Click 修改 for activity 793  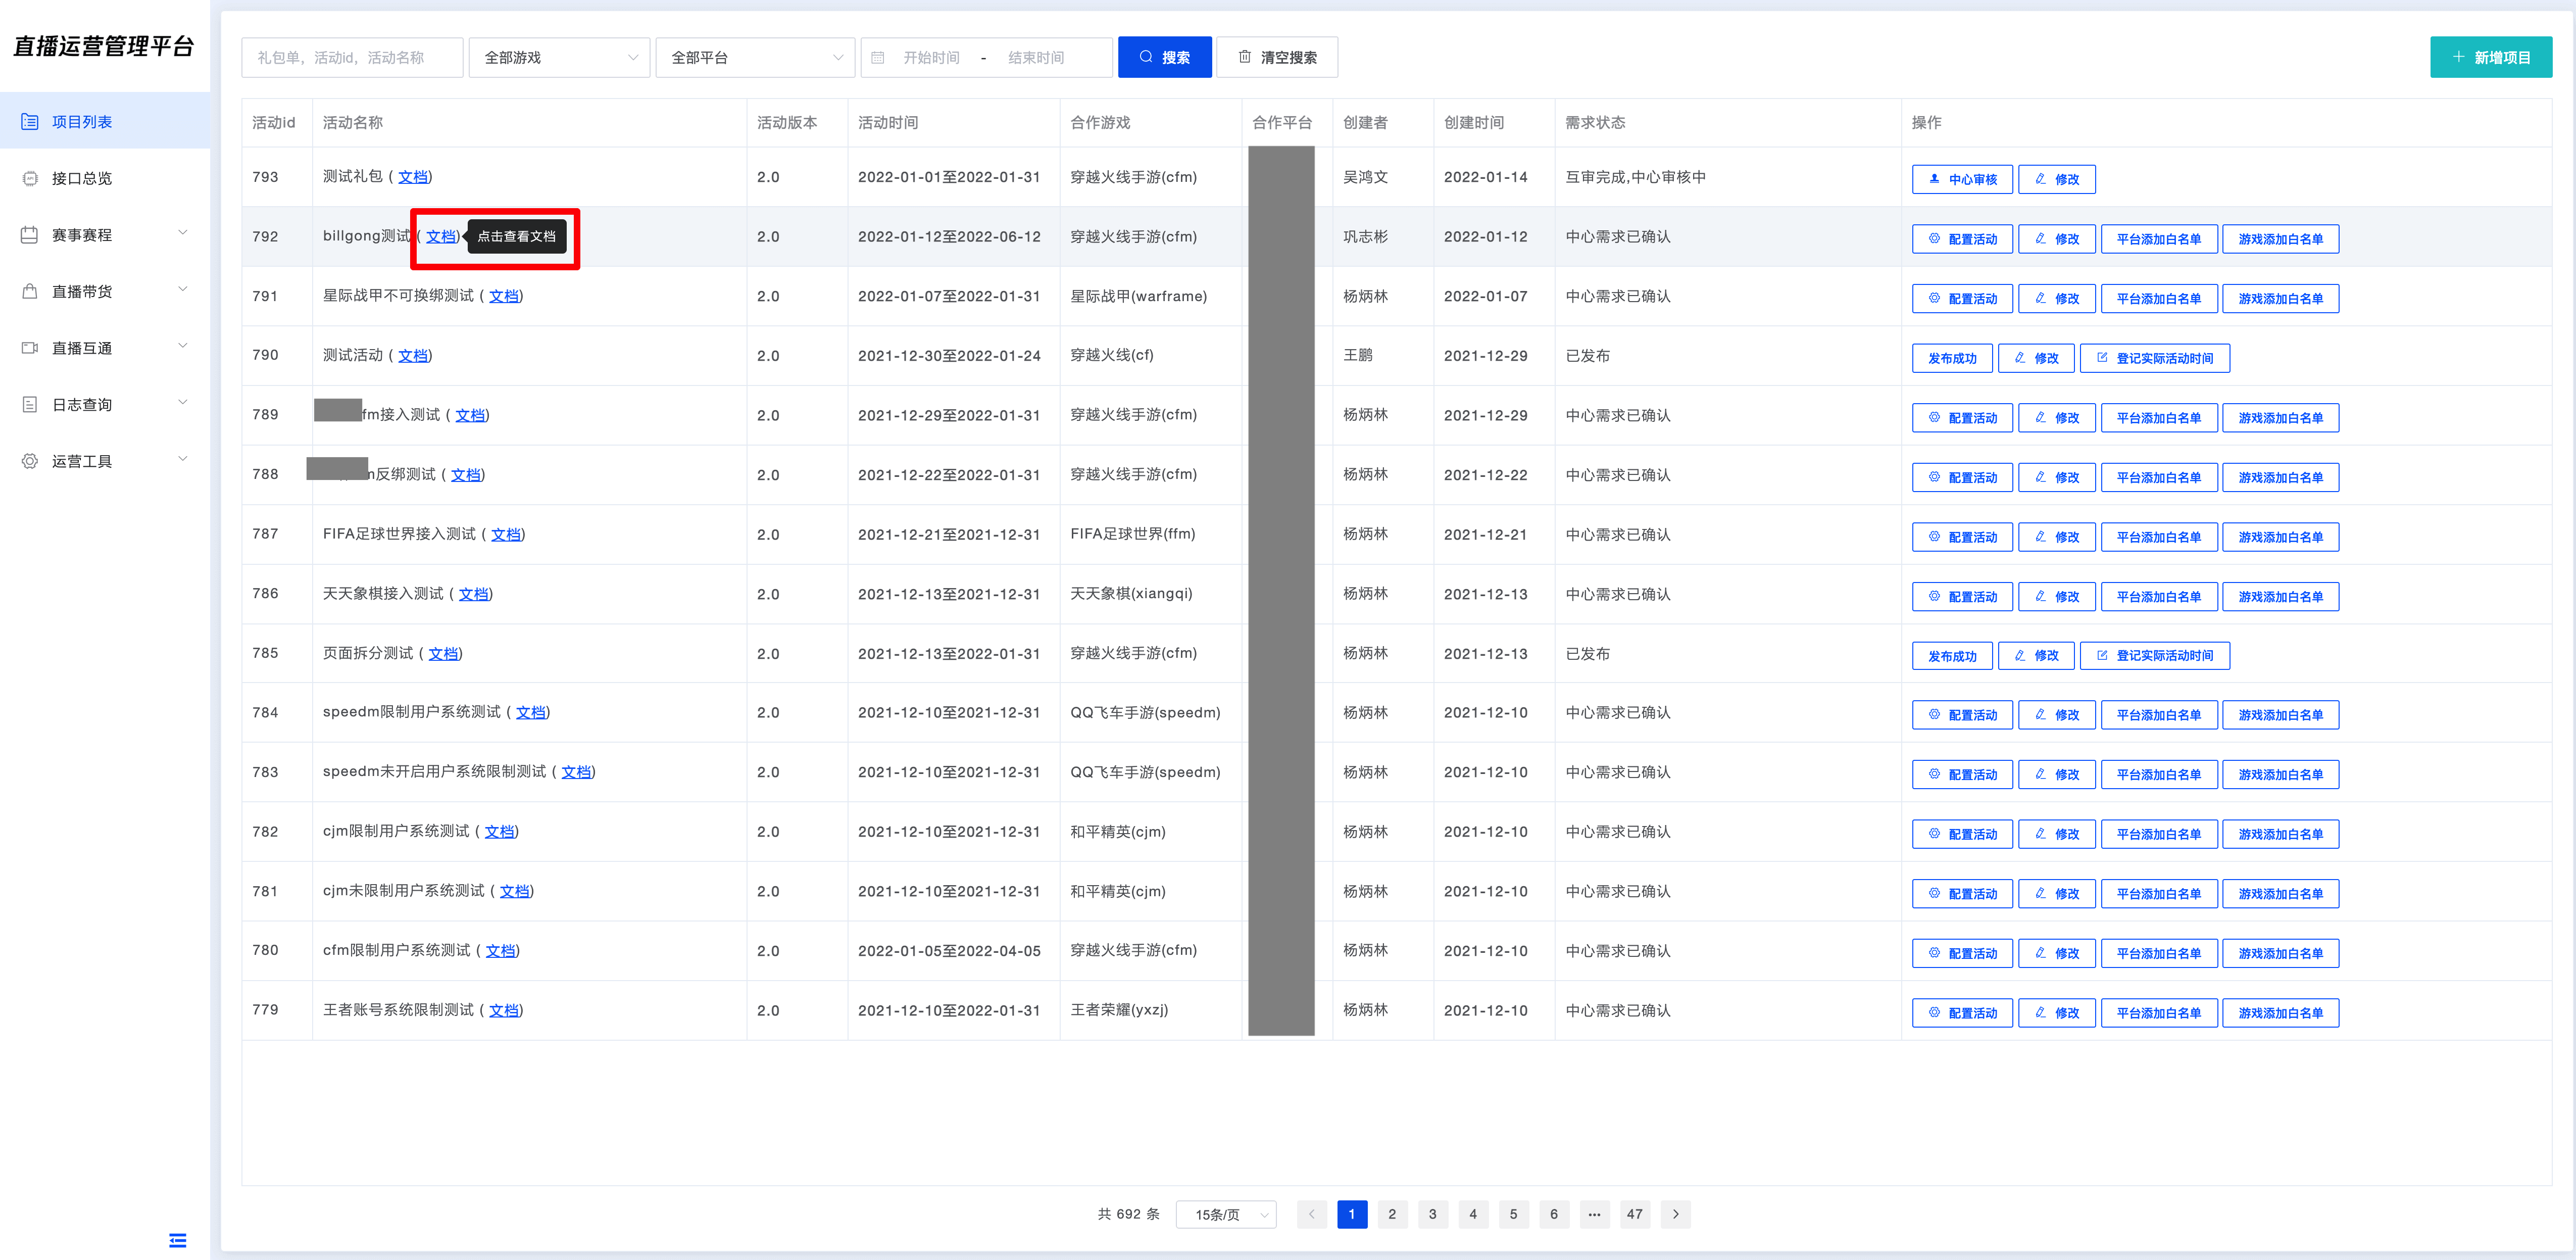(x=2057, y=179)
